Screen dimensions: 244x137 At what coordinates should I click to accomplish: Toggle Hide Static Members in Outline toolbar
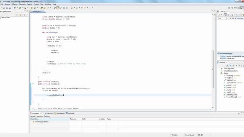click(x=233, y=66)
